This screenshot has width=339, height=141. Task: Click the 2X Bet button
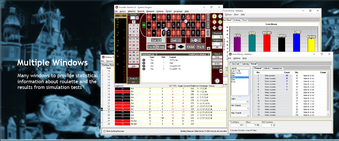tap(217, 64)
